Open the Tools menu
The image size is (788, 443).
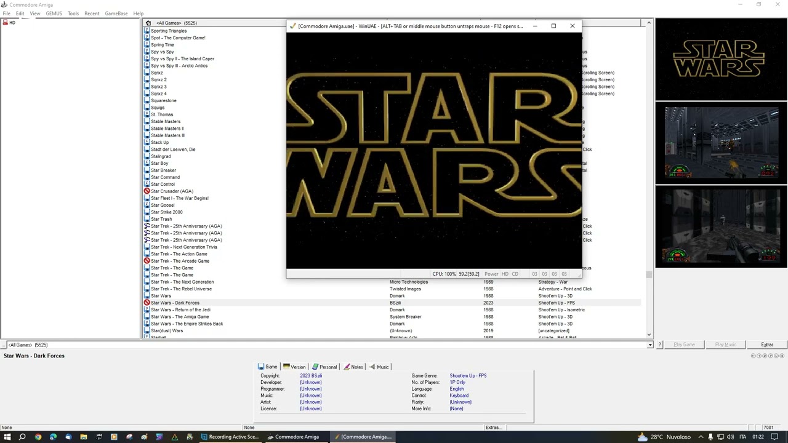[73, 14]
